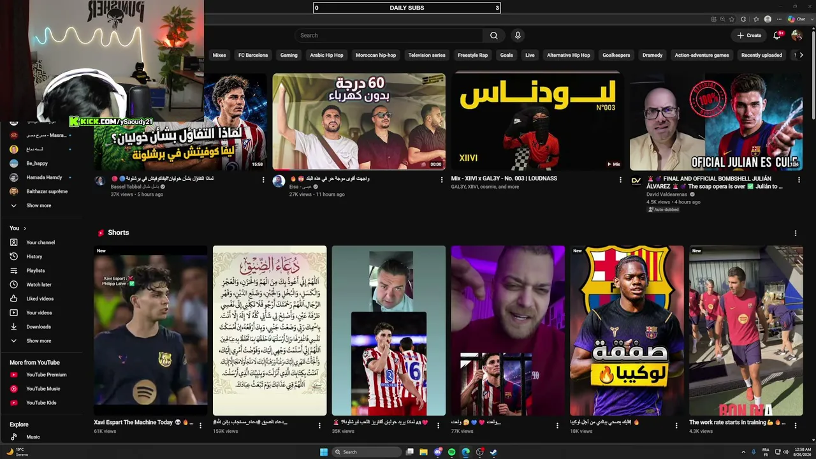This screenshot has width=816, height=459.
Task: Click the Windows taskbar search box
Action: pyautogui.click(x=368, y=452)
